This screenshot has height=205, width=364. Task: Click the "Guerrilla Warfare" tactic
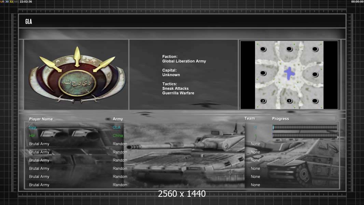coord(178,93)
